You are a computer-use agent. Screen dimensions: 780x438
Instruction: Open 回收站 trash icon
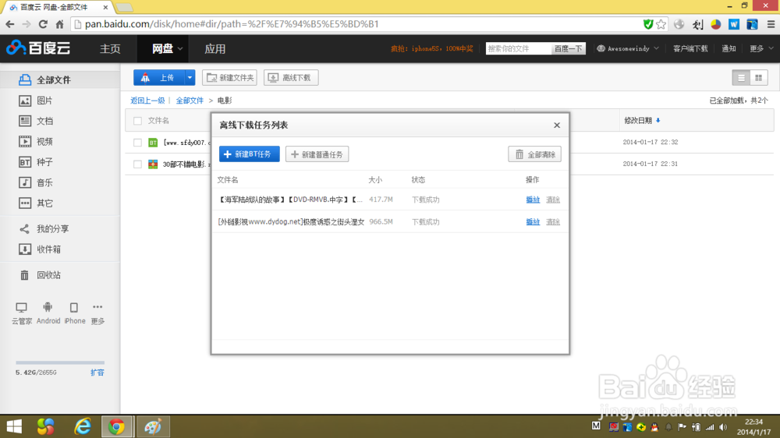[24, 275]
